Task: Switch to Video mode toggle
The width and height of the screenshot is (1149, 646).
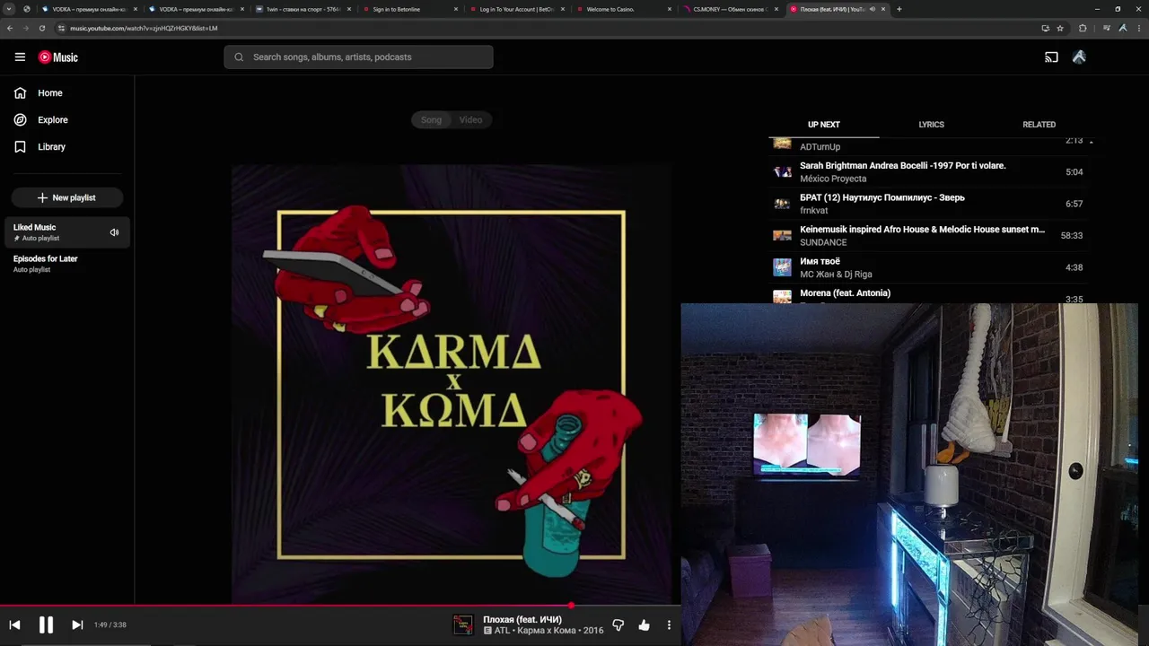Action: (471, 120)
